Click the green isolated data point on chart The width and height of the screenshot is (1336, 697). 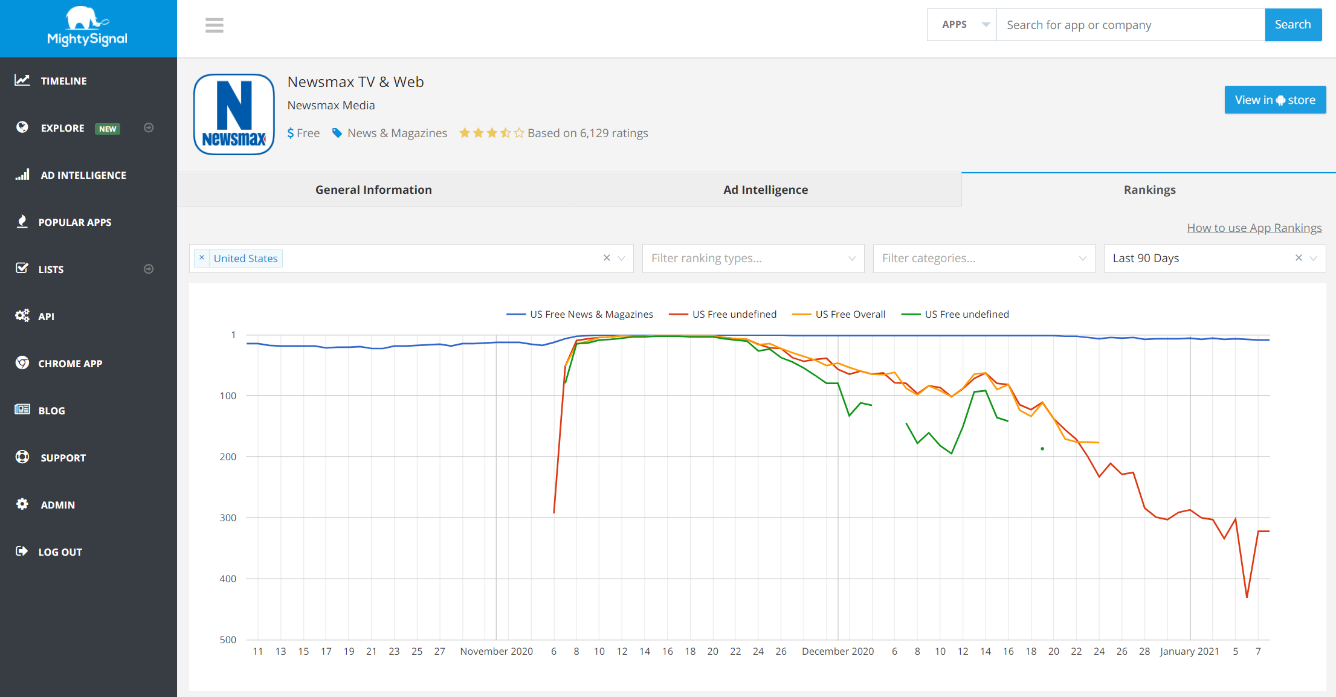pos(1042,449)
